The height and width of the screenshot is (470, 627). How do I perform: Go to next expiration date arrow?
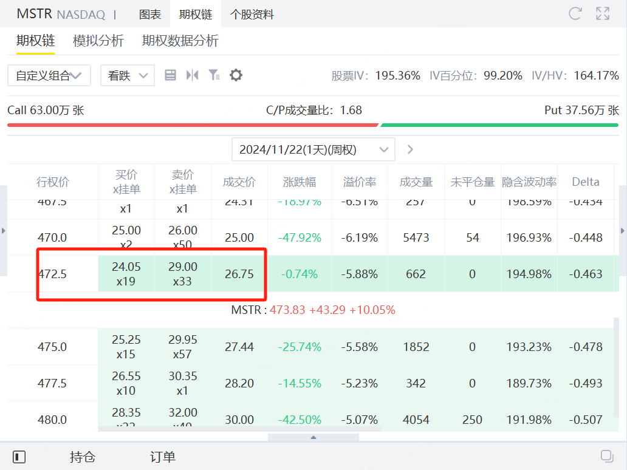pos(410,149)
